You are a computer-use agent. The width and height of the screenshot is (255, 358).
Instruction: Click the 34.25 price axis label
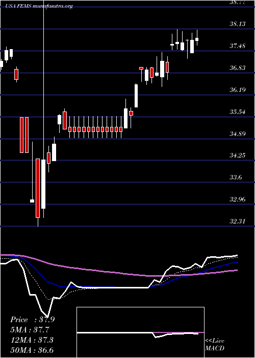pos(238,155)
